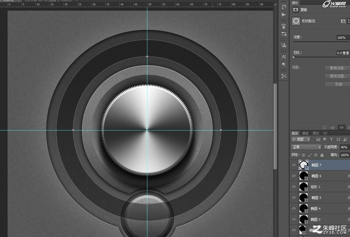Hide the 椭圆 7 layer
350x237 pixels.
coord(294,165)
